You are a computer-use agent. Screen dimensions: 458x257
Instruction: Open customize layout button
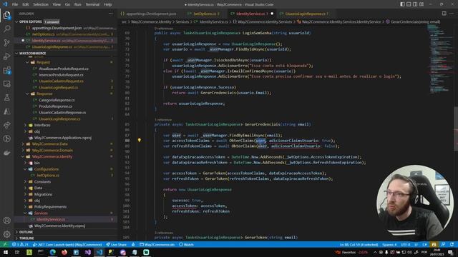pyautogui.click(x=422, y=4)
